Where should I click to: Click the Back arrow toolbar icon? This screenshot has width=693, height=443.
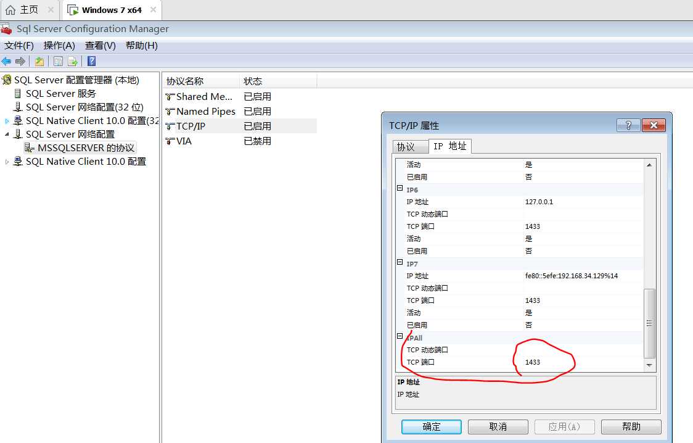[x=6, y=61]
